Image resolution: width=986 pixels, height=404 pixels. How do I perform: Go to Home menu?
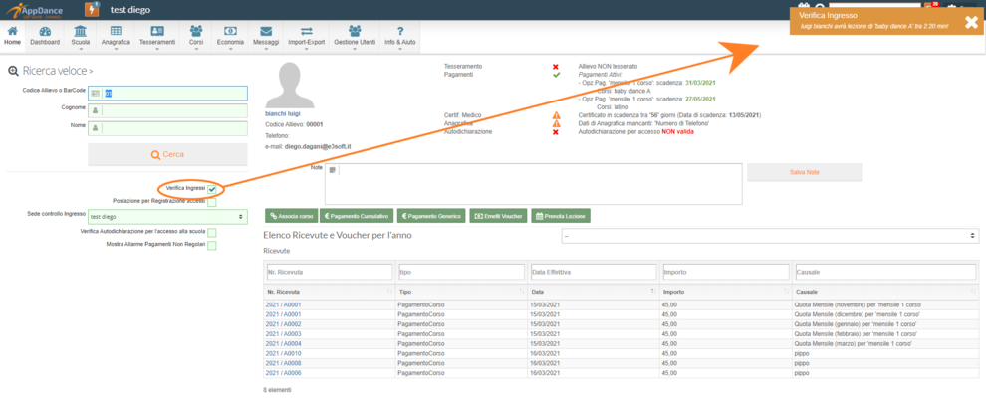tap(12, 36)
